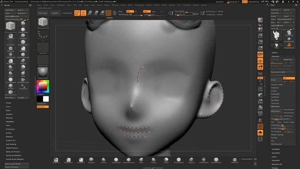Expand Tablet Pressure section
Image resolution: width=300 pixels, height=169 pixels.
coord(12,148)
